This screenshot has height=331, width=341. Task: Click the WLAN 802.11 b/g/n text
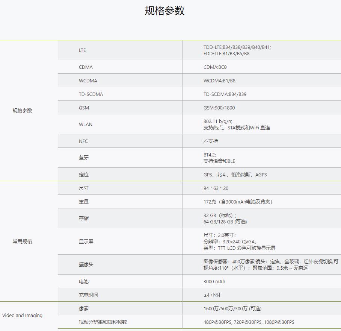[218, 121]
